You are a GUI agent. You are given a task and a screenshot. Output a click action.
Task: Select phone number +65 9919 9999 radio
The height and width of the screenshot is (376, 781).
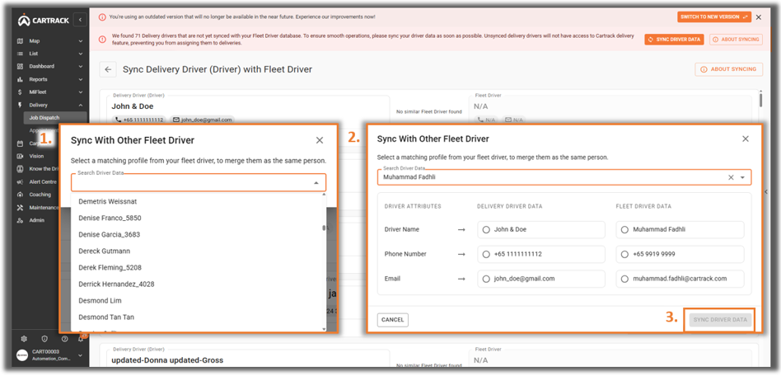[625, 254]
